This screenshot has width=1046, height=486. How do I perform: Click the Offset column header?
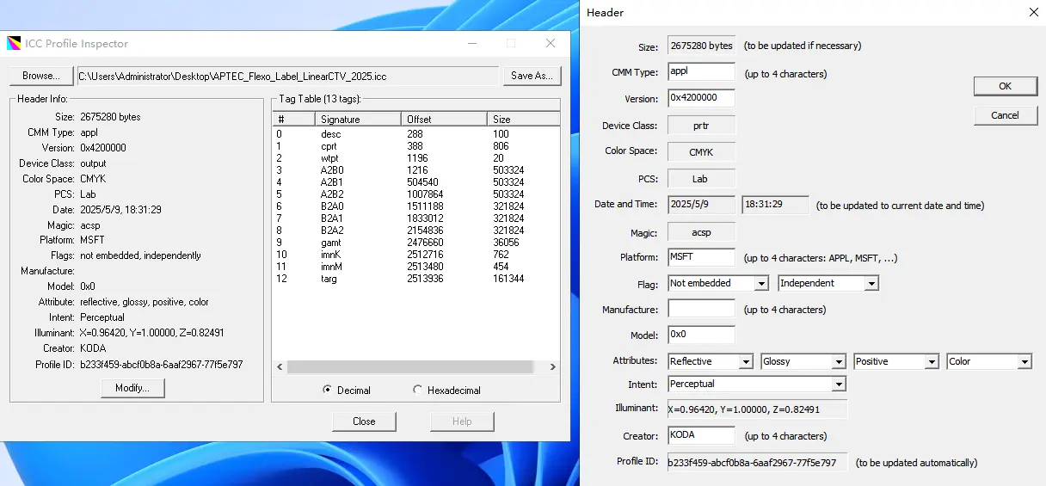[x=444, y=120]
